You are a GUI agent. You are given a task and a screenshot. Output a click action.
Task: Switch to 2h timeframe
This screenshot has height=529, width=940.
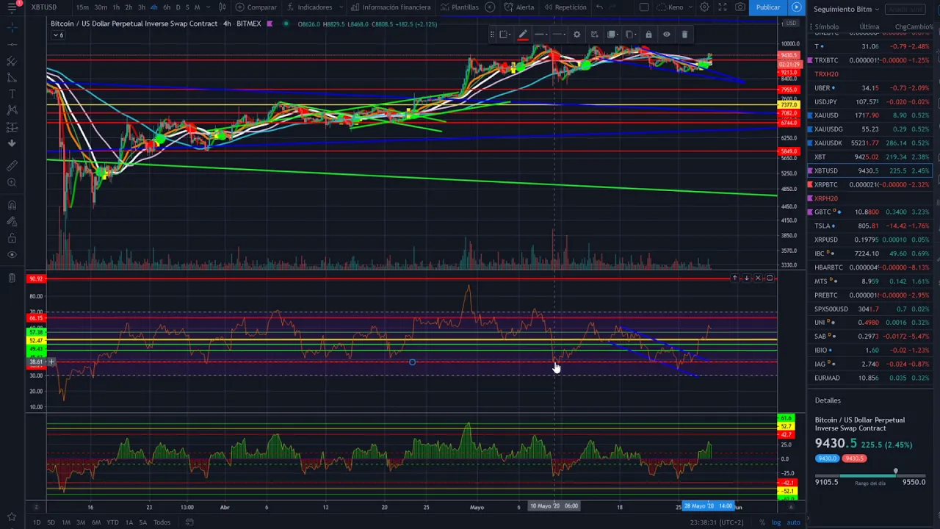[129, 7]
